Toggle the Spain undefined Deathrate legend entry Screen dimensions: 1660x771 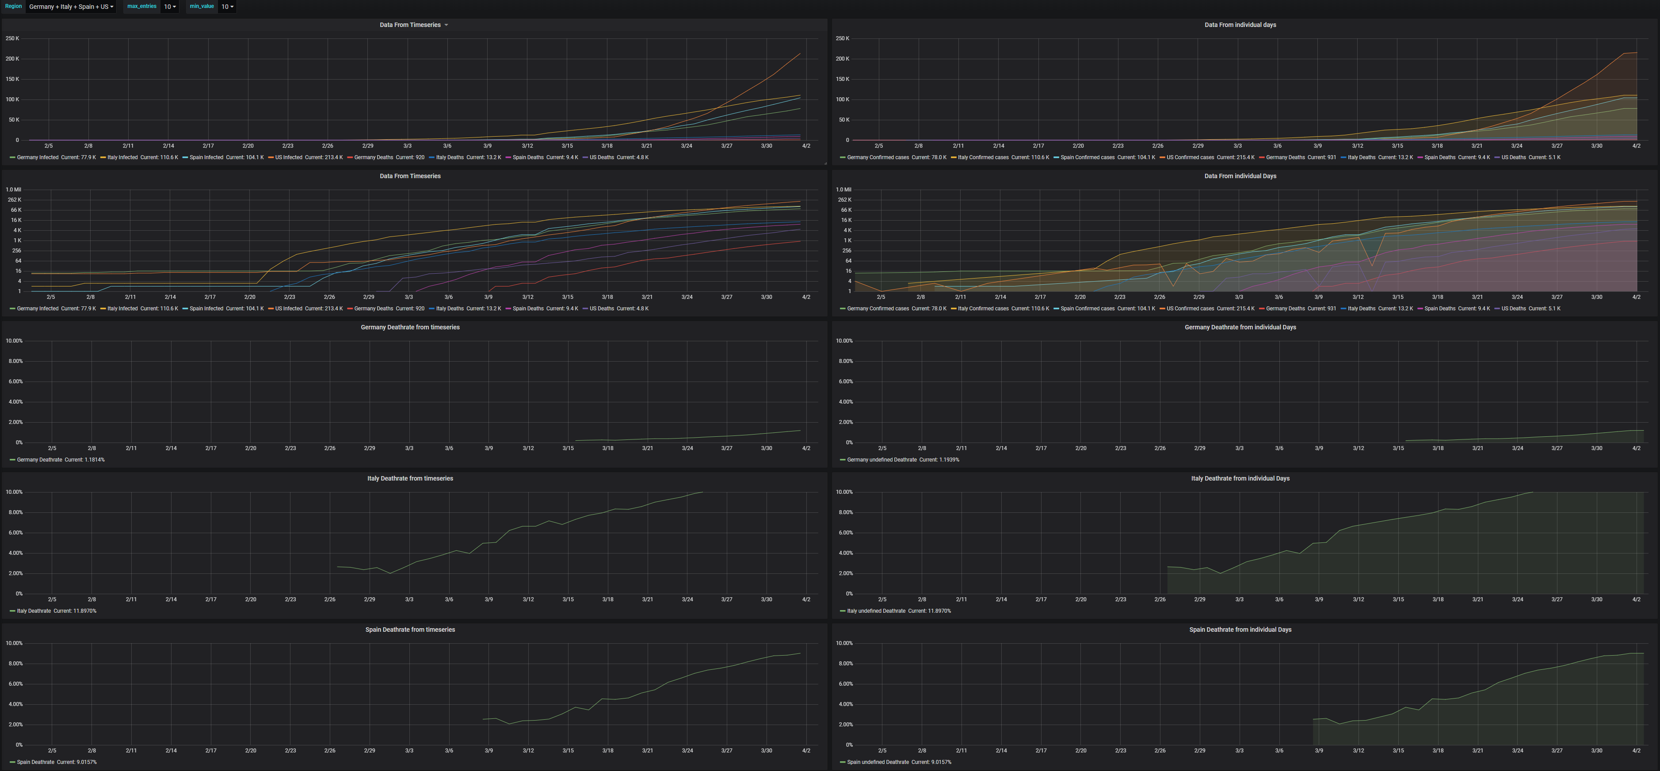tap(878, 762)
